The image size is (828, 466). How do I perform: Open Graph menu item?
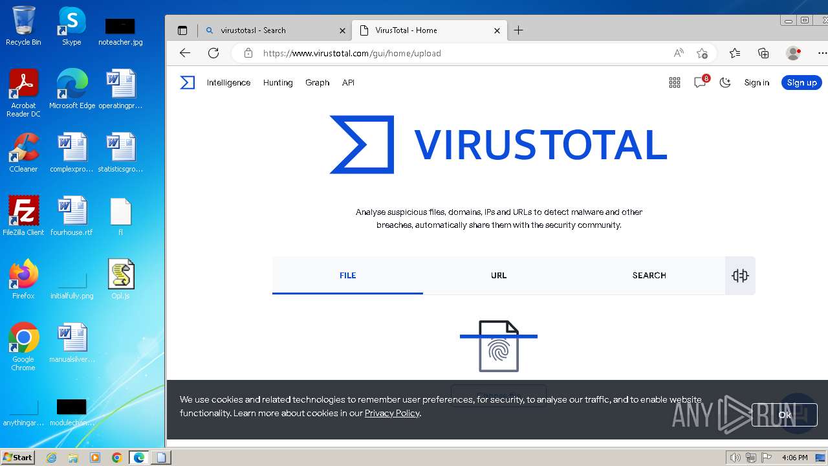point(318,83)
